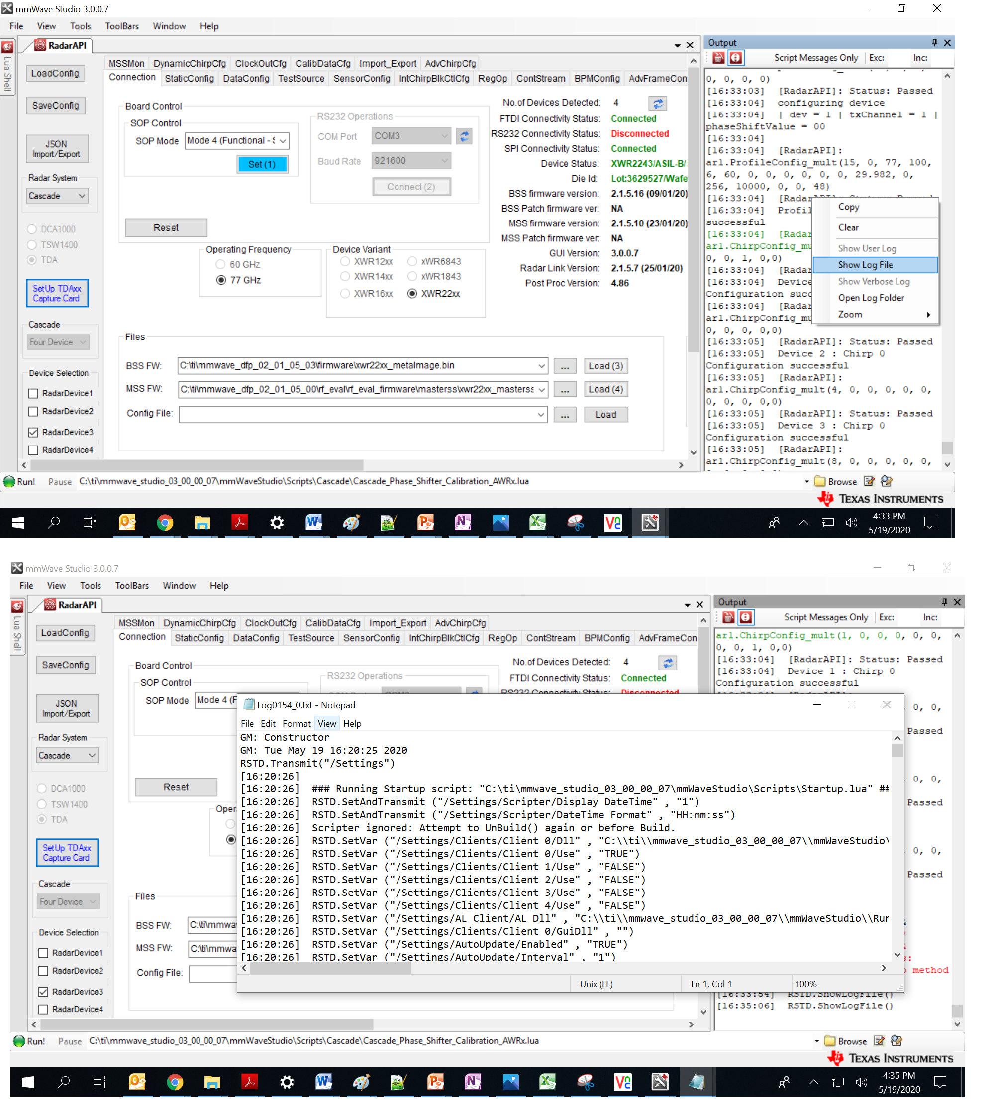Screen dimensions: 996x1116
Task: Open Lua Shell side tab in lower capture
Action: pos(17,627)
